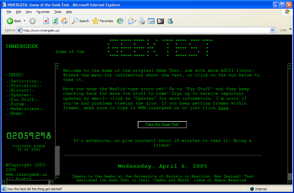This screenshot has width=294, height=193.
Task: Open the Mail button dropdown arrow
Action: pyautogui.click(x=136, y=21)
